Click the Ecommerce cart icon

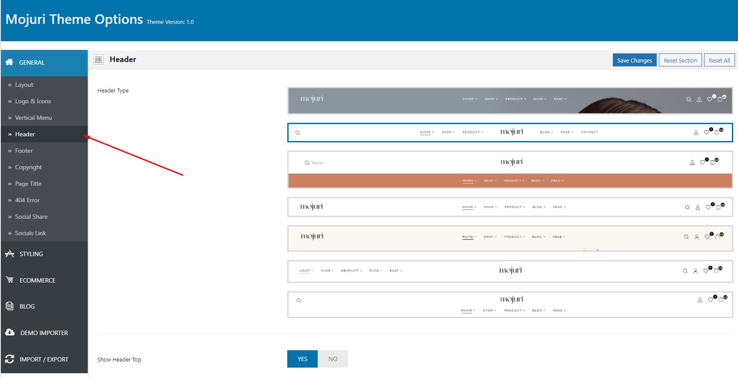[x=10, y=280]
